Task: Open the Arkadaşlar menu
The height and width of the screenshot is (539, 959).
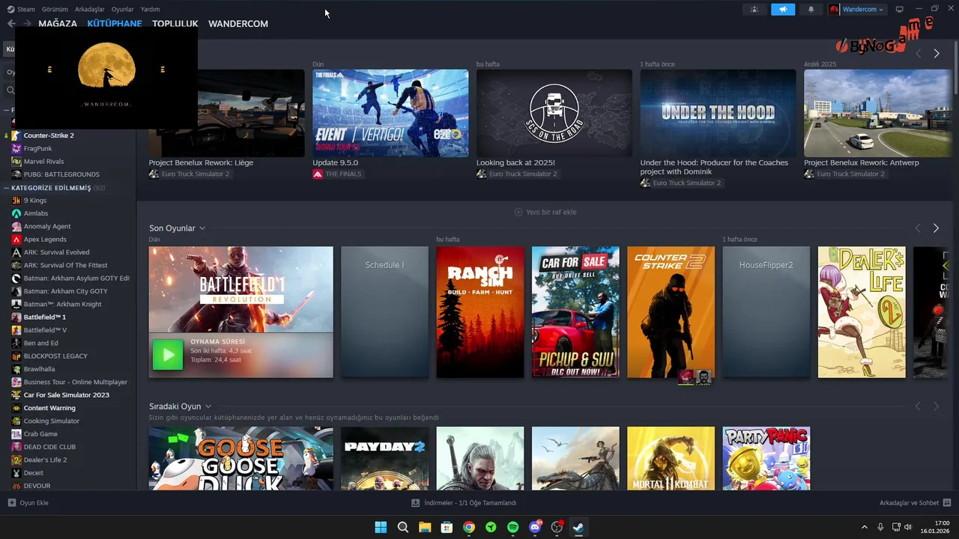Action: click(x=90, y=9)
